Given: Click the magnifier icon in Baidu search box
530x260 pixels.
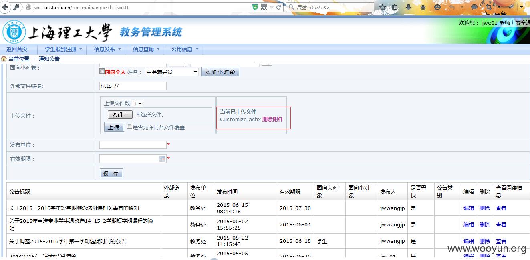Looking at the screenshot, I should point(291,7).
